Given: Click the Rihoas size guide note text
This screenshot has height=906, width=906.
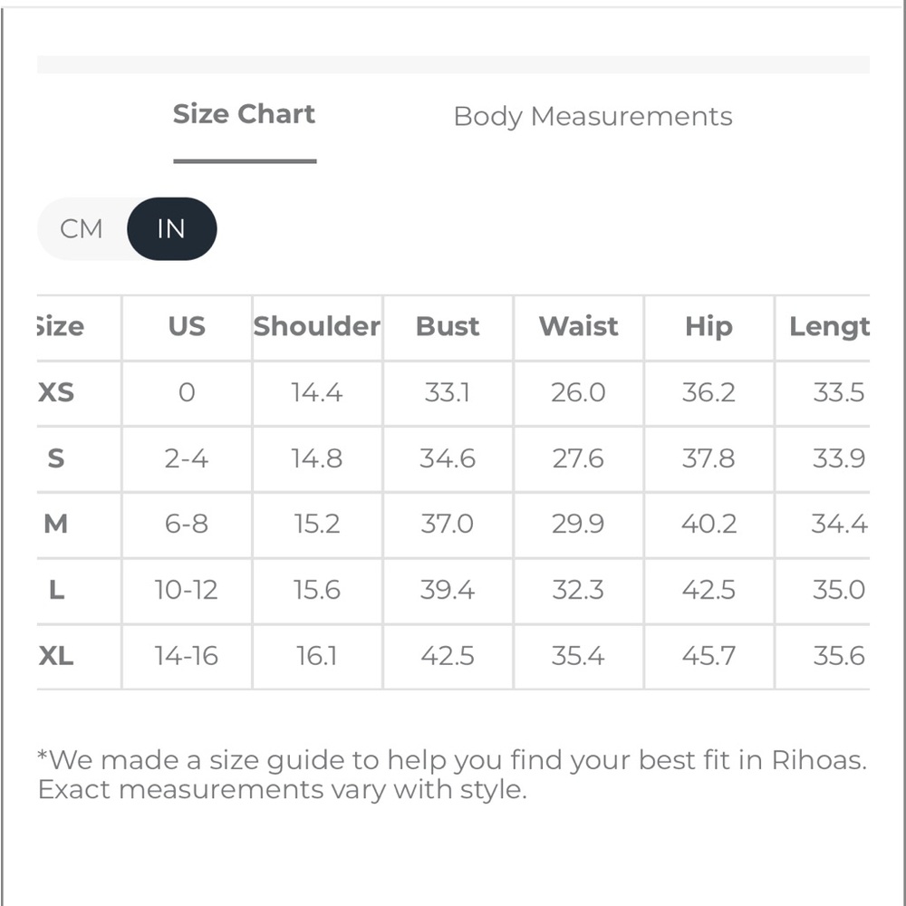Looking at the screenshot, I should coord(452,775).
